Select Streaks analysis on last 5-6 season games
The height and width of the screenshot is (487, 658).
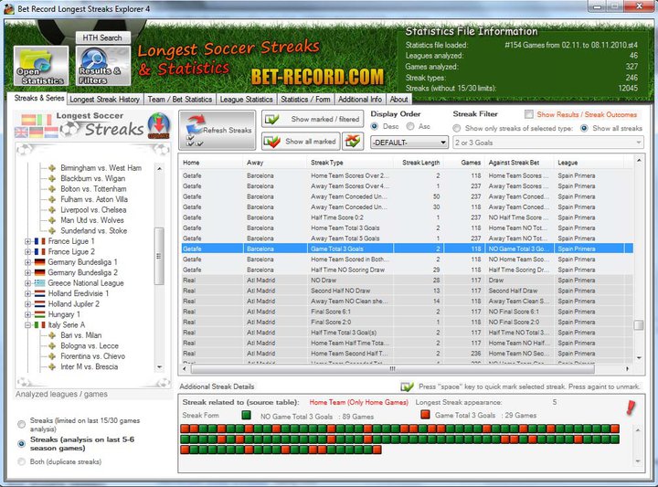(x=21, y=444)
